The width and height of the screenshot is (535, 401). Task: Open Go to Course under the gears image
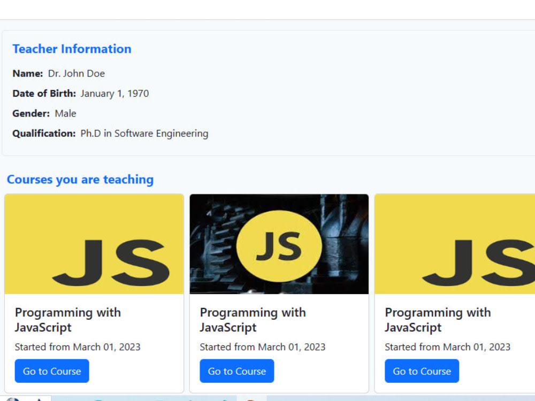[237, 371]
